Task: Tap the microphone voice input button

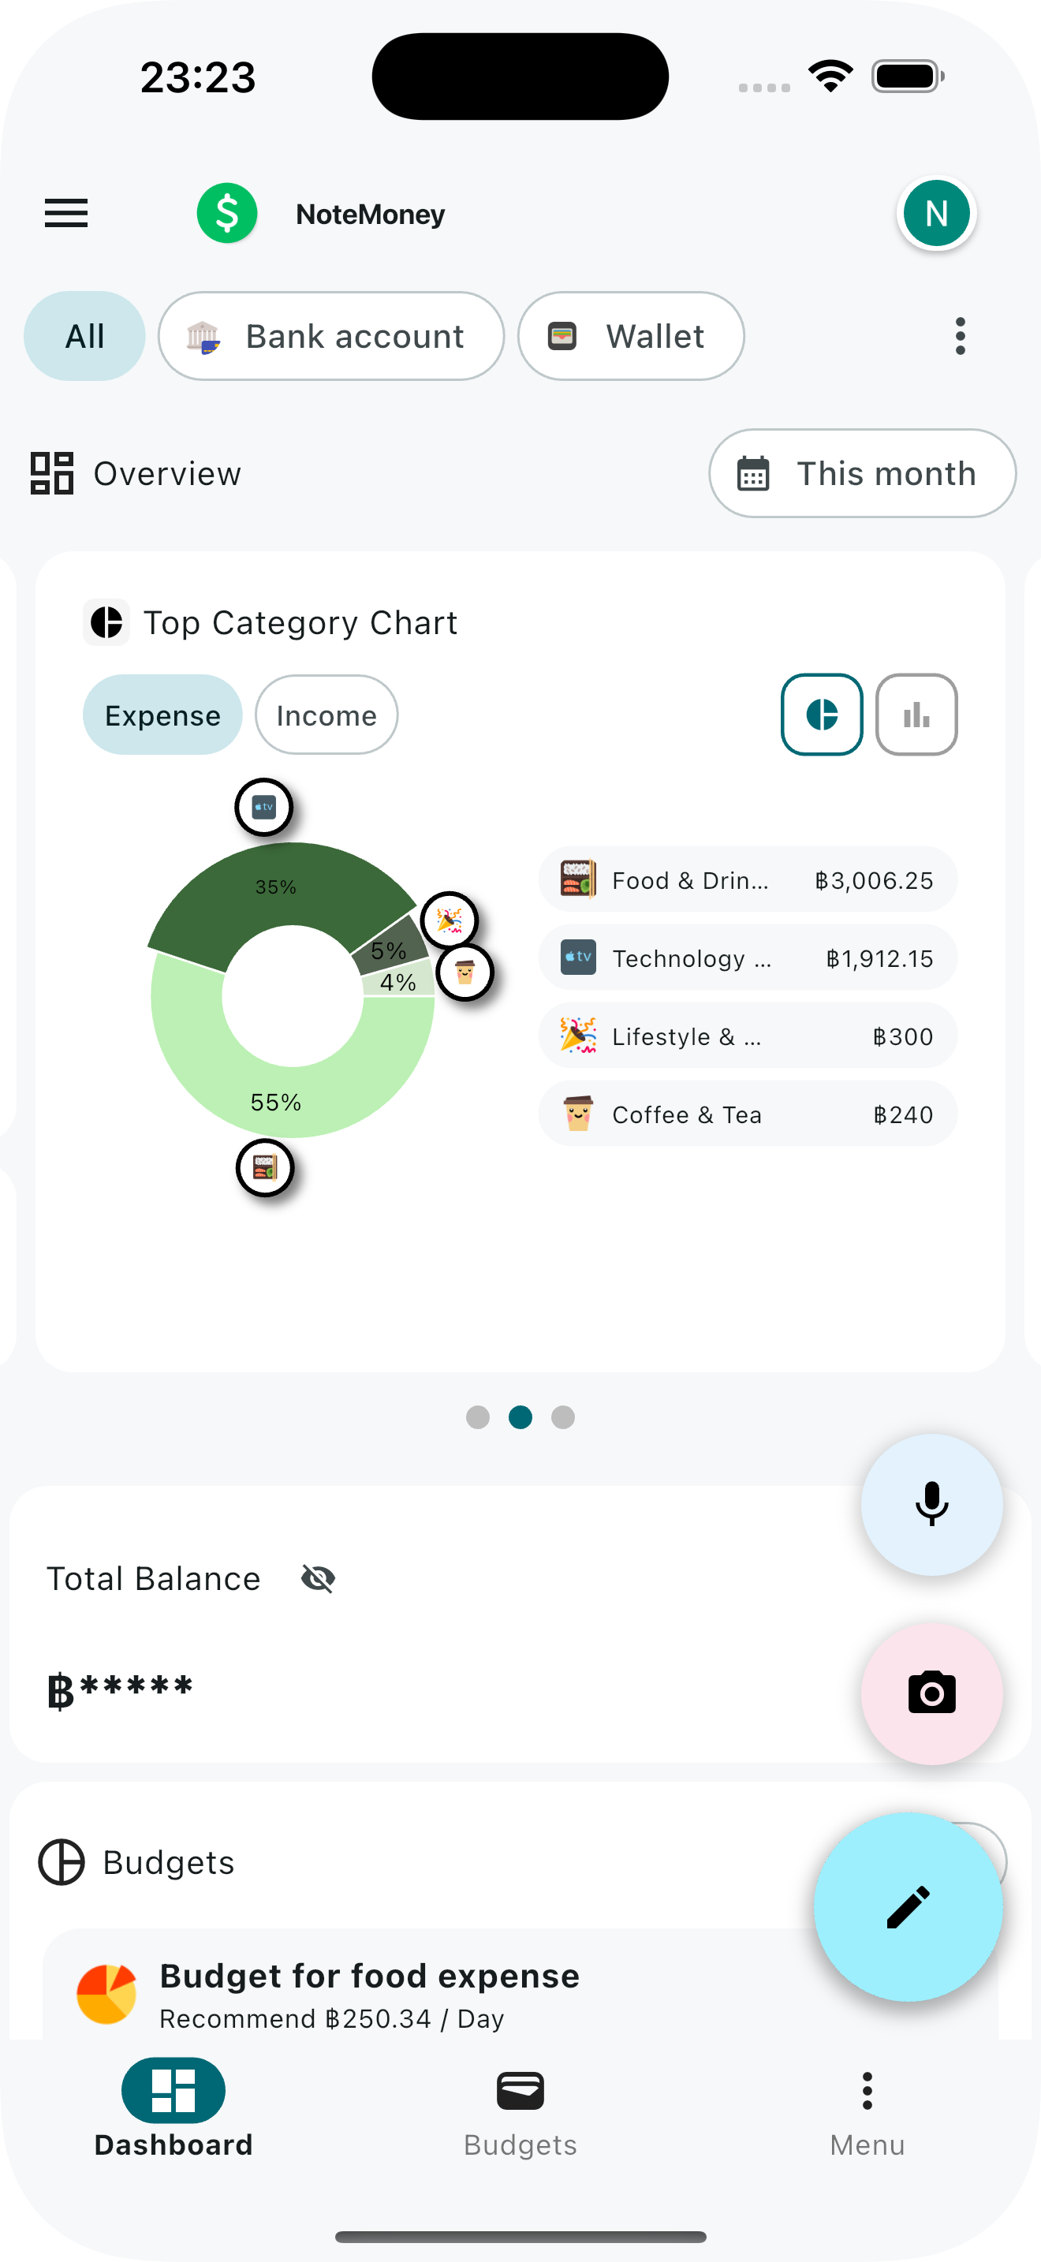Action: [x=931, y=1504]
